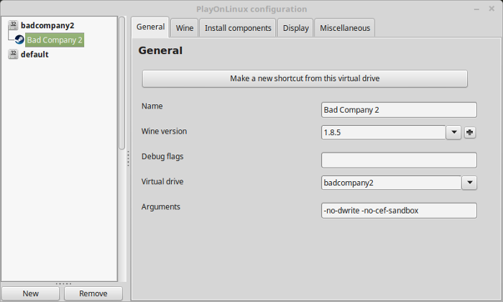The width and height of the screenshot is (503, 302).
Task: Click into the Arguments field
Action: pos(399,211)
